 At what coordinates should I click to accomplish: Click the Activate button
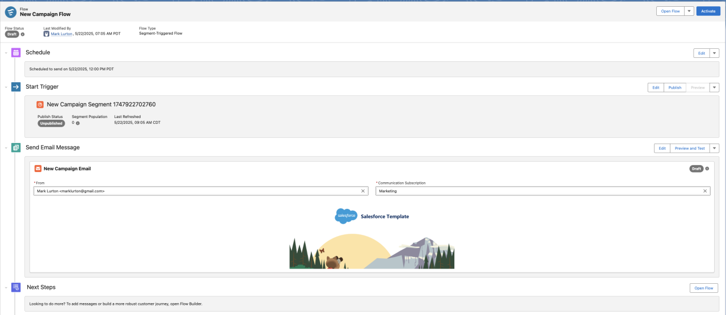[x=708, y=11]
